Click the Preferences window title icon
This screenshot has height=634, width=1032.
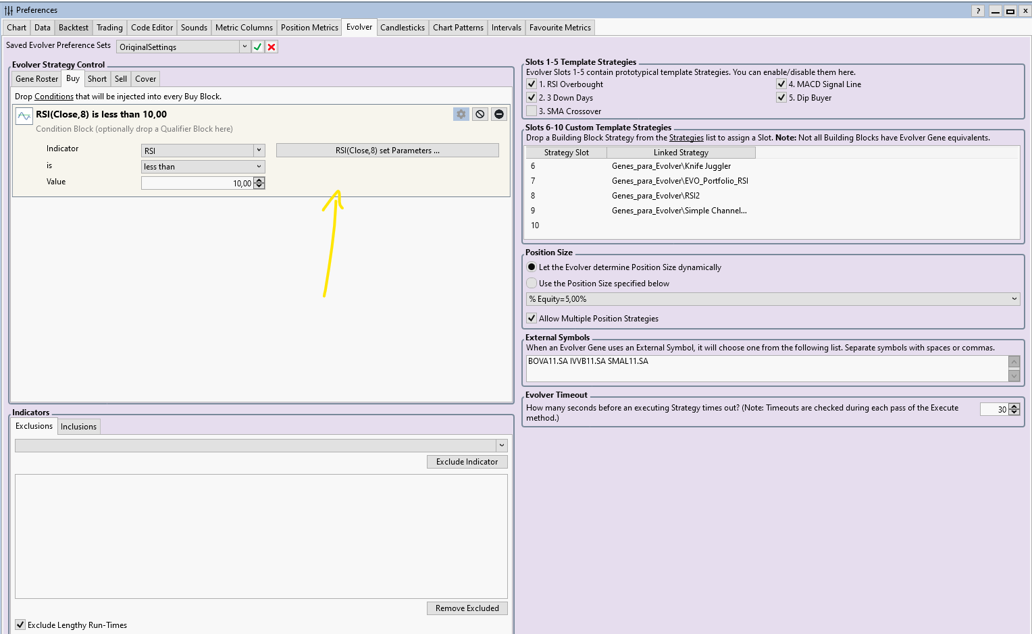(9, 10)
